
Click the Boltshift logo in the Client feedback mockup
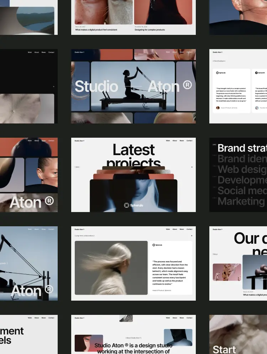pos(260,73)
